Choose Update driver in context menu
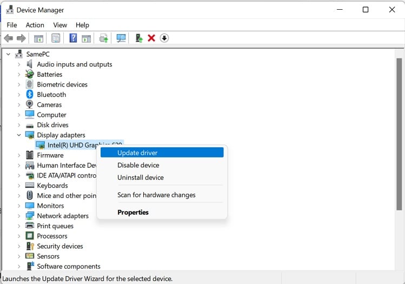Viewport: 405px width, 284px height. (x=162, y=153)
